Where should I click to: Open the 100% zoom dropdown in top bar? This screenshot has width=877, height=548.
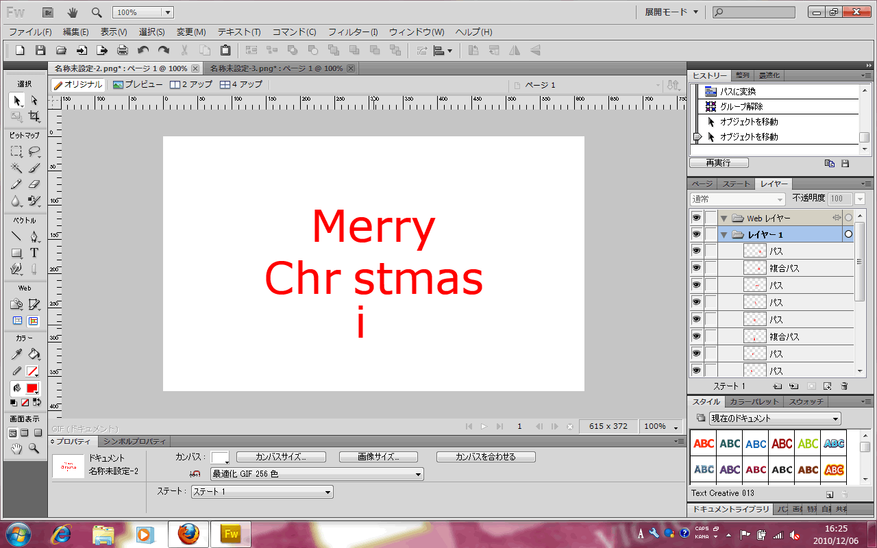point(168,12)
